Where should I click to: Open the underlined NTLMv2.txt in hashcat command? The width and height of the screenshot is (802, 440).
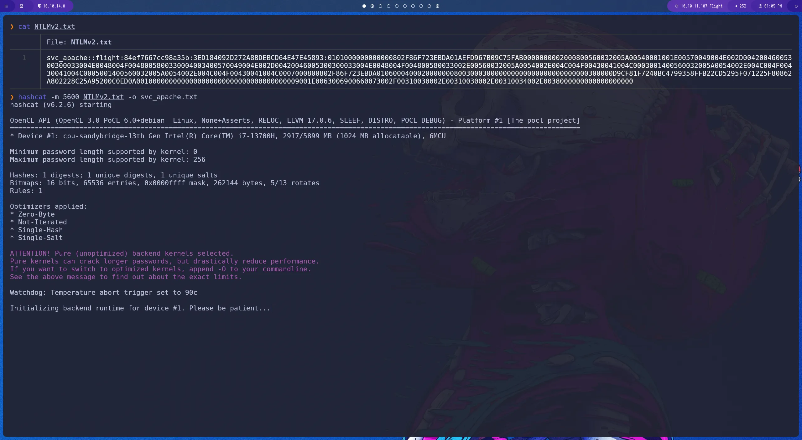point(103,97)
